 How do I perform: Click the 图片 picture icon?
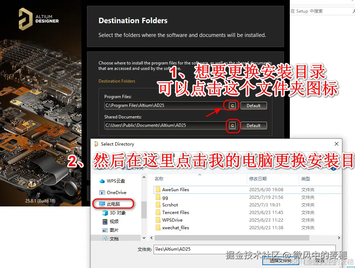pos(105,230)
